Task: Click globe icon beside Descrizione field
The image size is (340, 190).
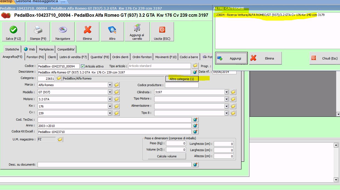Action: point(195,72)
